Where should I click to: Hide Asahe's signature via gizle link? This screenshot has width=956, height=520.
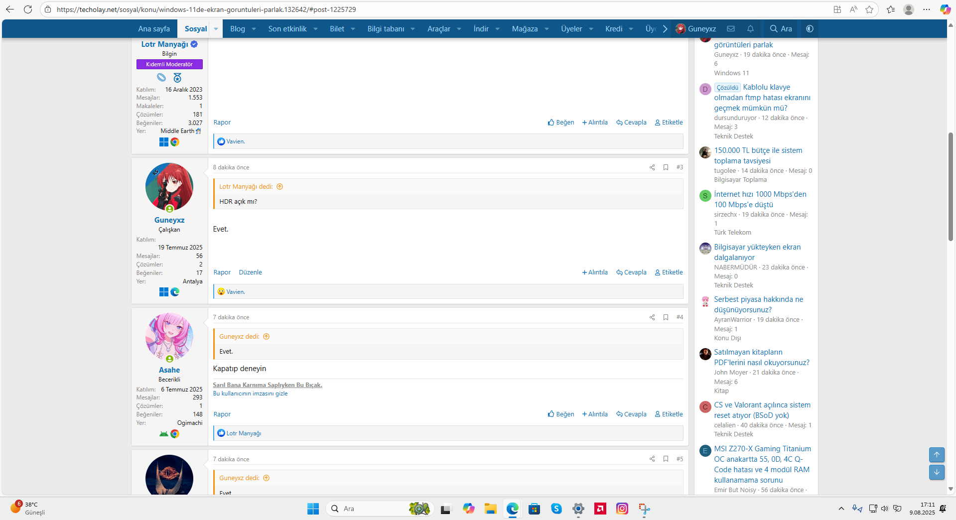click(251, 393)
